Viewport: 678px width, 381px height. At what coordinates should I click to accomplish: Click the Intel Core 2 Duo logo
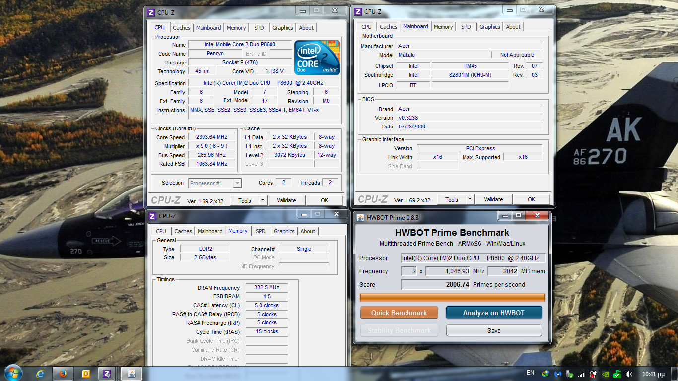tap(318, 58)
